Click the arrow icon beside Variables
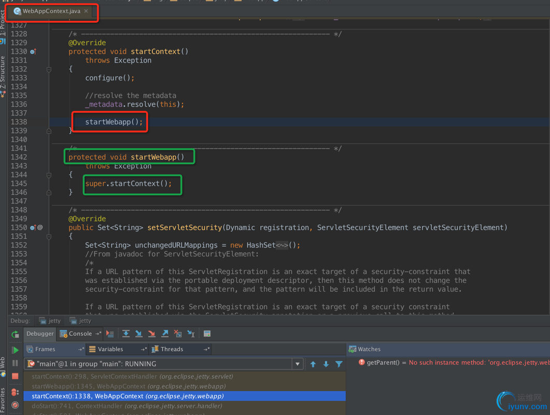Screen dimensions: 550x415 pos(144,349)
